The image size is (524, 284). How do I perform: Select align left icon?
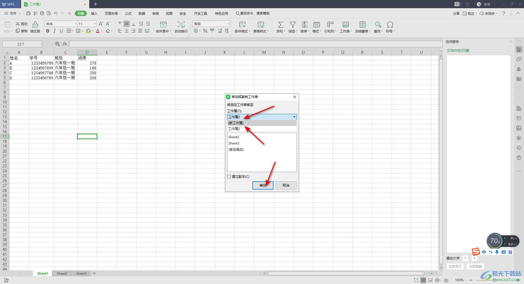point(120,31)
